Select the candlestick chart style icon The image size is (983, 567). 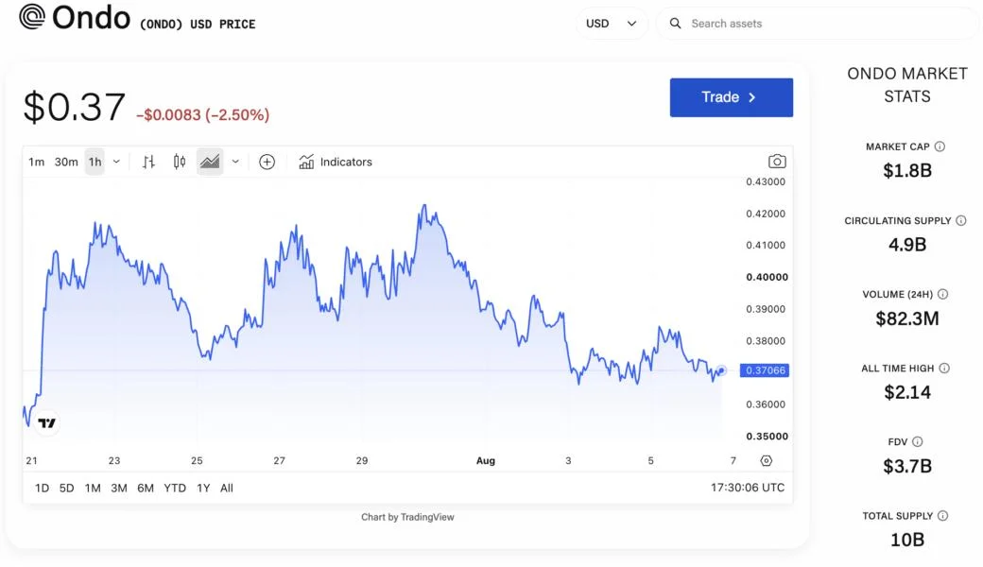coord(180,162)
